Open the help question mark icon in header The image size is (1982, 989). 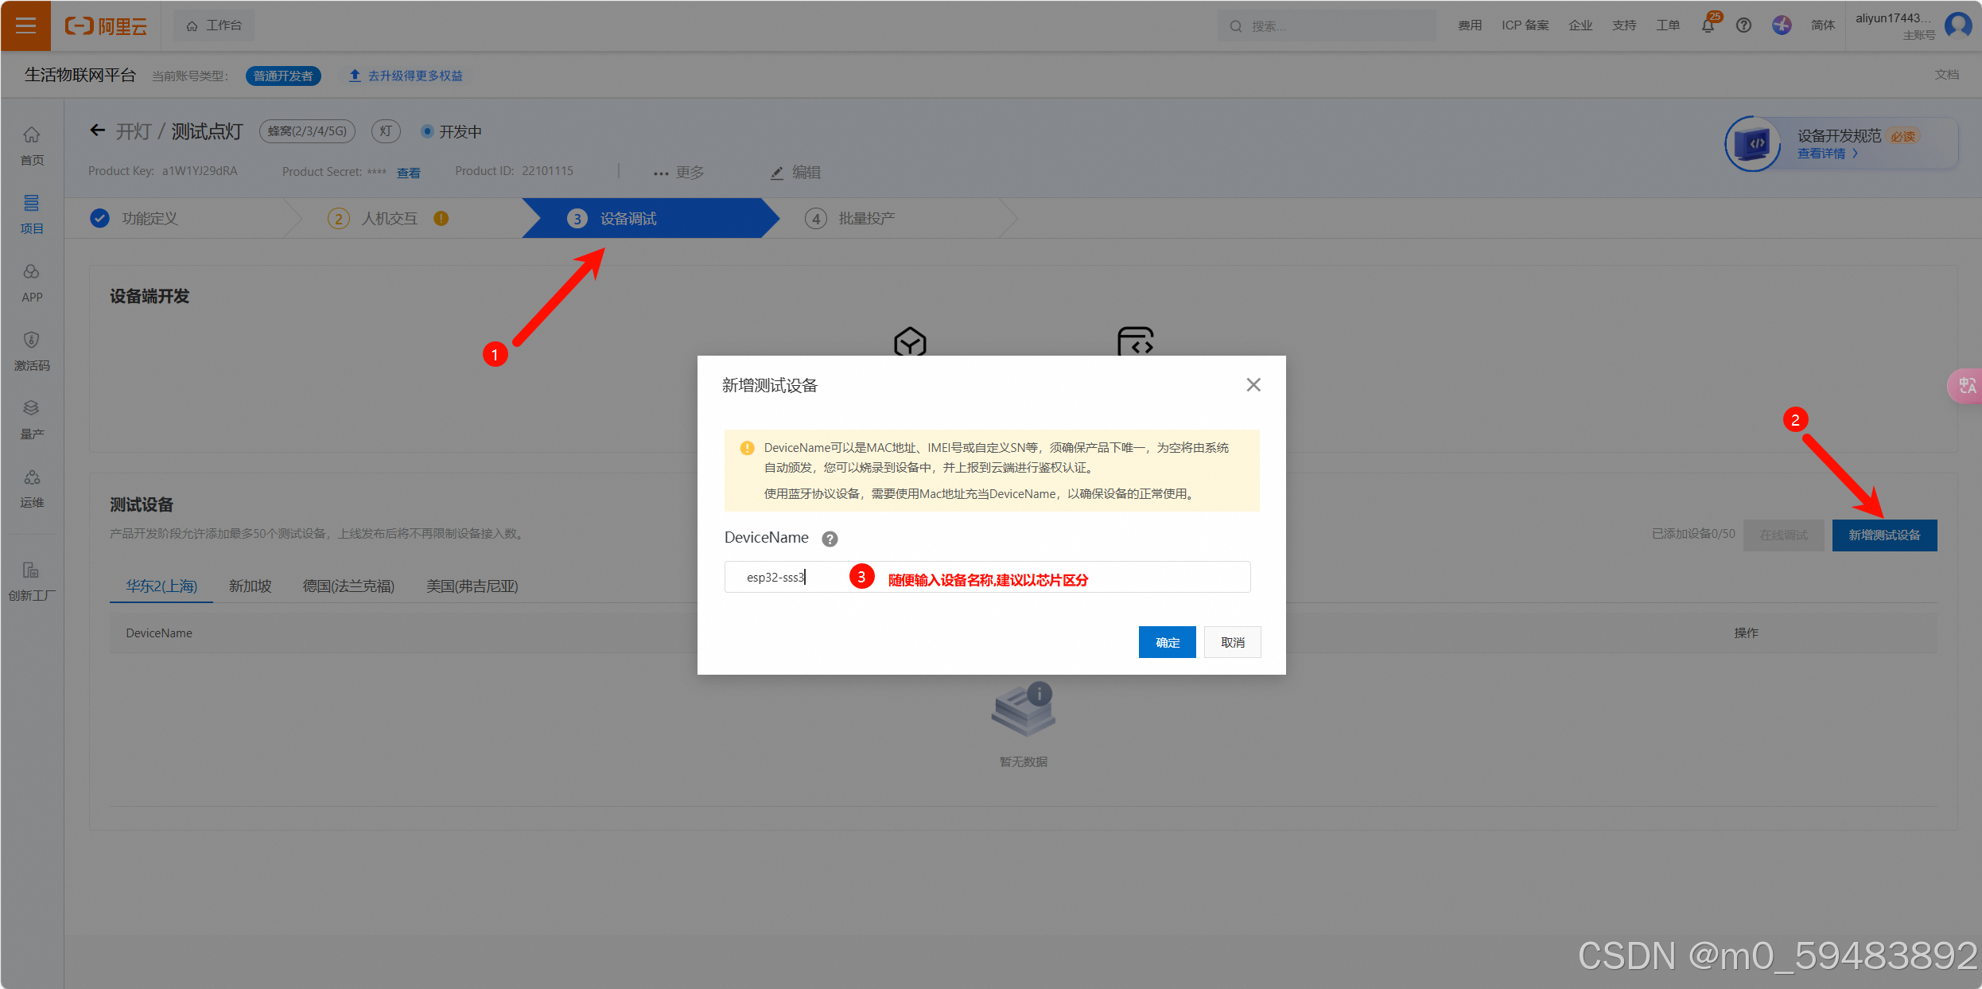click(x=1743, y=25)
